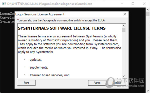This screenshot has width=150, height=93.
Task: Click the console window scrollbar thumb
Action: (x=147, y=14)
